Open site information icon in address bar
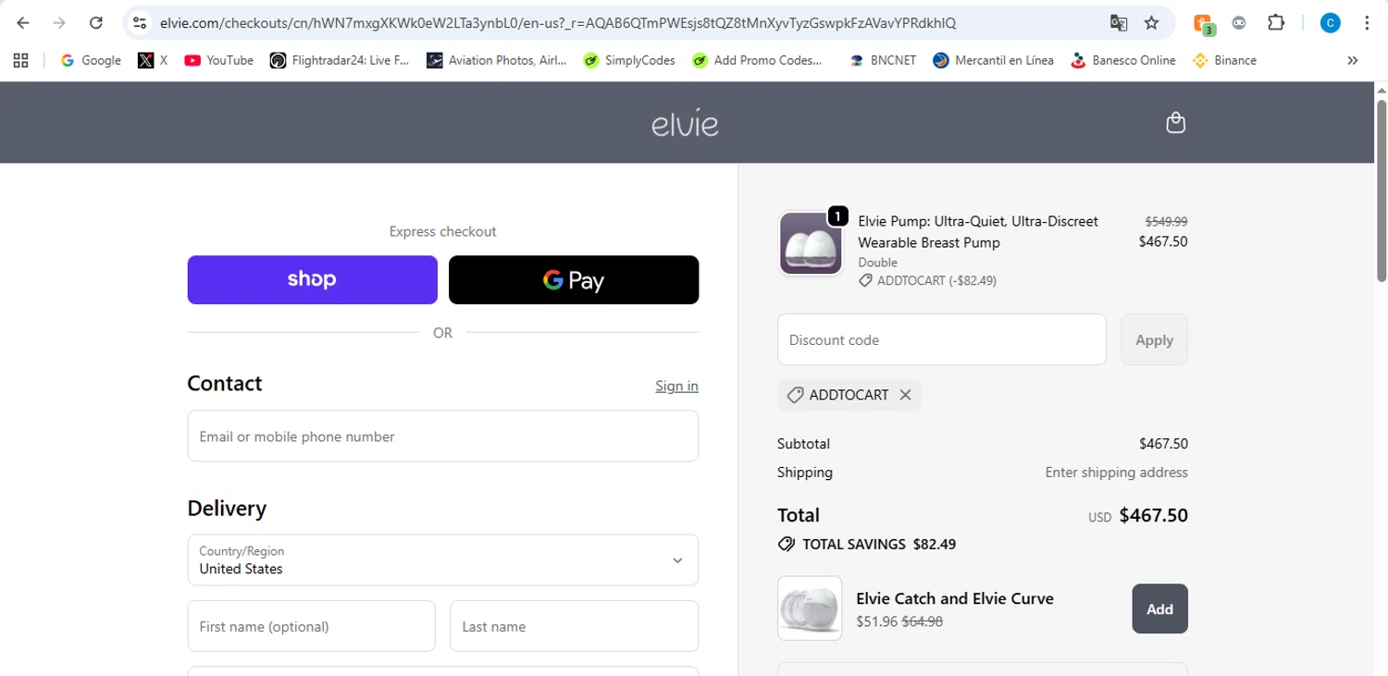1388x676 pixels. pos(140,23)
